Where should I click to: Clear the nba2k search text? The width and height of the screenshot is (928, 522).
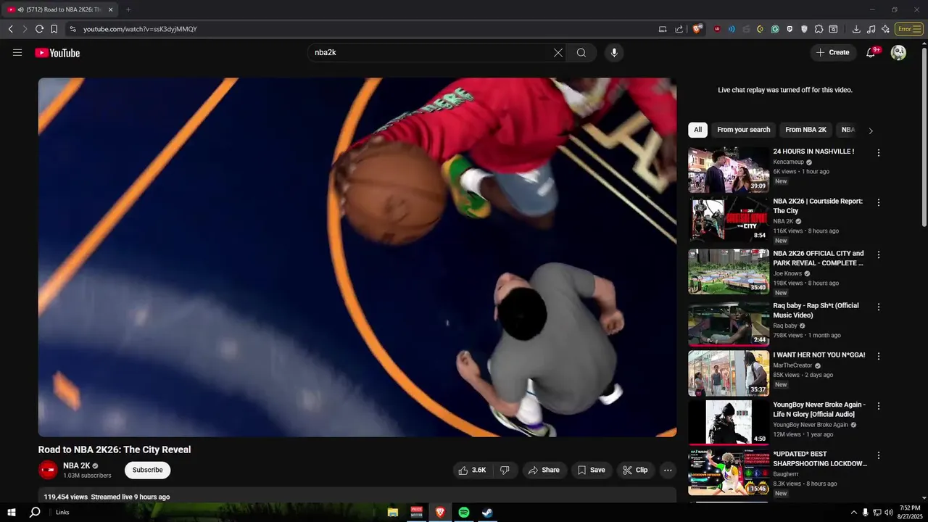[558, 53]
